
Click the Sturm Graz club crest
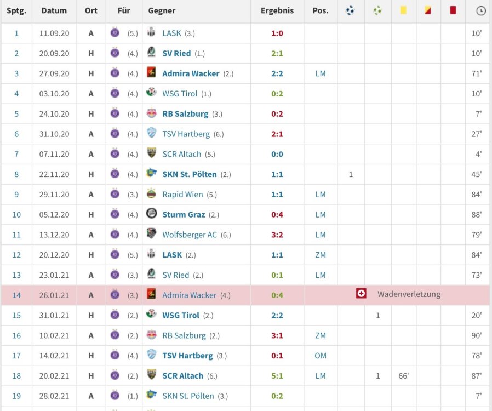(x=152, y=214)
